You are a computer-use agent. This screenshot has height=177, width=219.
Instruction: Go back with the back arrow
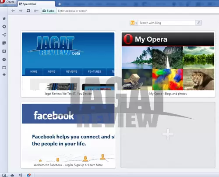tap(13, 11)
